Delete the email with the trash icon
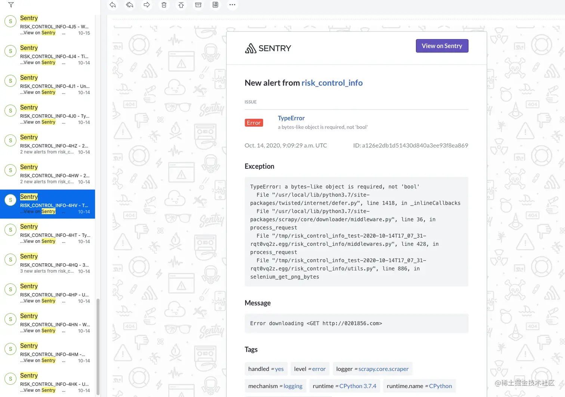Viewport: 565px width, 397px height. point(164,5)
